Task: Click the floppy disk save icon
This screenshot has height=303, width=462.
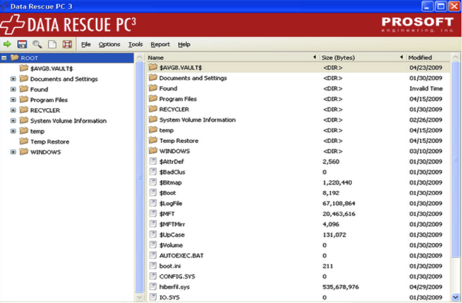Action: pos(22,44)
